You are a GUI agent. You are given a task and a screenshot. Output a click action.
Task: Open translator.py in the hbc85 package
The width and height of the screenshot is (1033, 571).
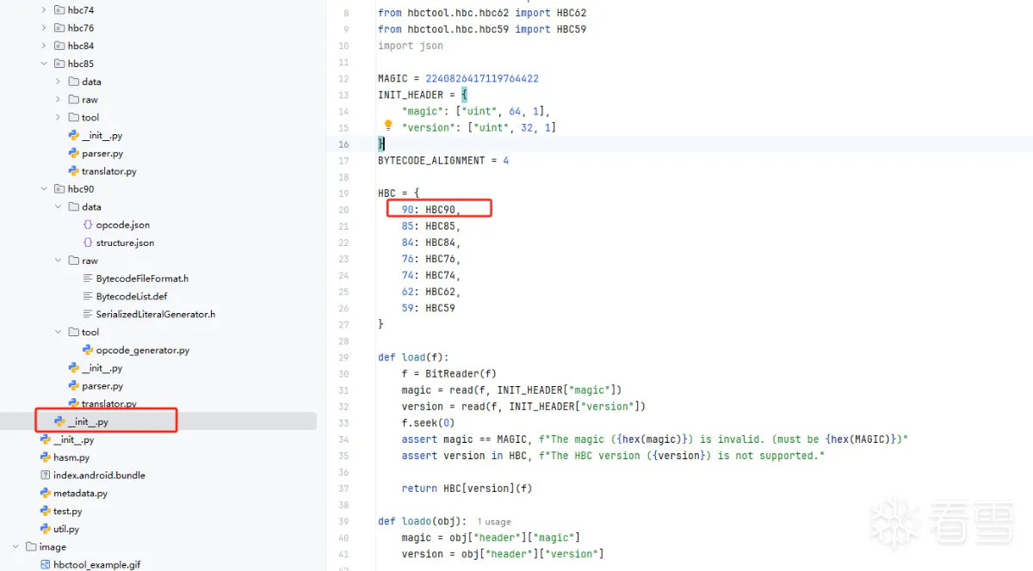pos(109,171)
